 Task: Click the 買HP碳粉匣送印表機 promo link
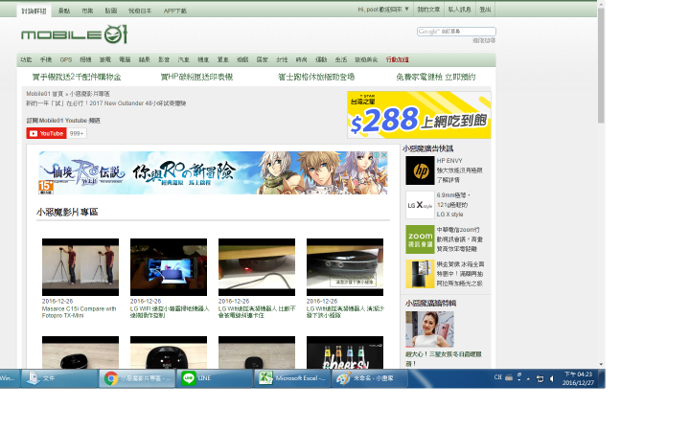196,77
